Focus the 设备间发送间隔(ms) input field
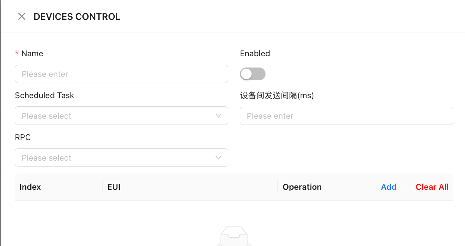Viewport: 465px width, 246px height. (x=346, y=116)
